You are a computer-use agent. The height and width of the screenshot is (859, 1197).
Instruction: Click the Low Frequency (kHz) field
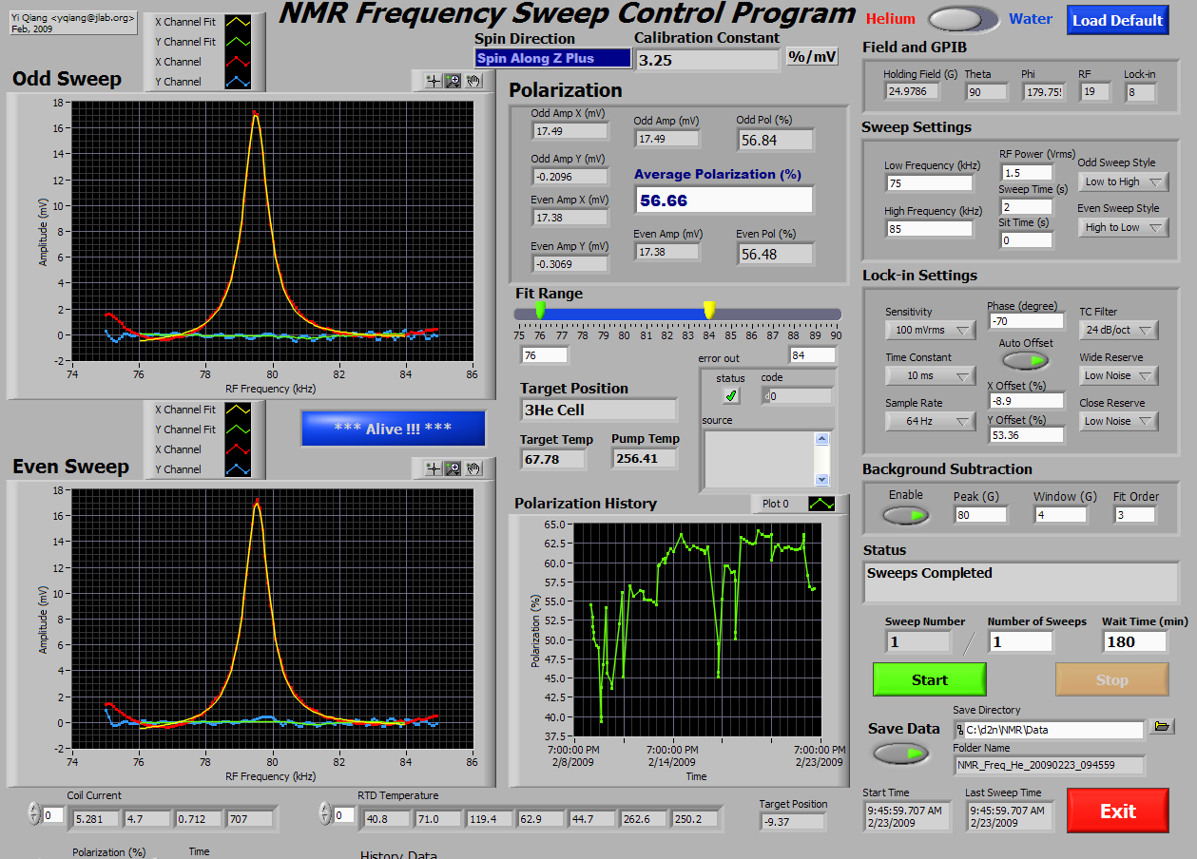pyautogui.click(x=928, y=183)
